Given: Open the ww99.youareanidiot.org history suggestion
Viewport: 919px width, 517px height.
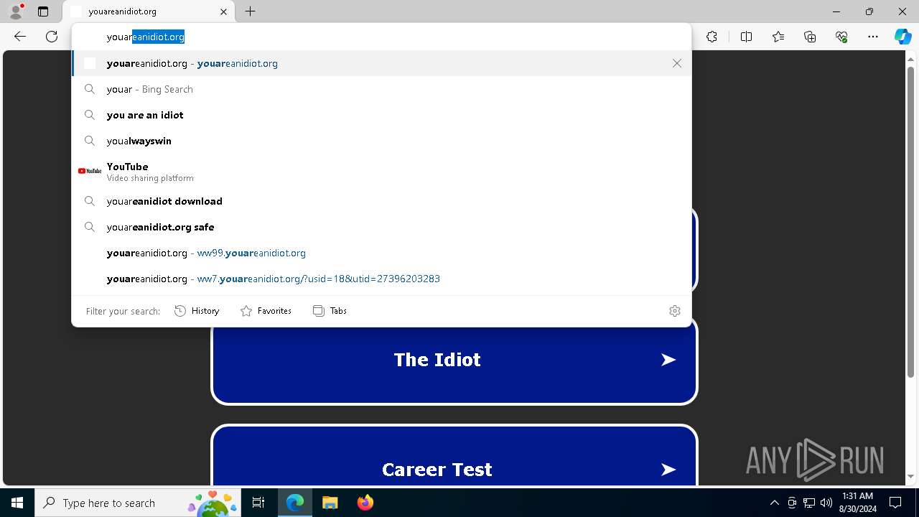Looking at the screenshot, I should 381,253.
